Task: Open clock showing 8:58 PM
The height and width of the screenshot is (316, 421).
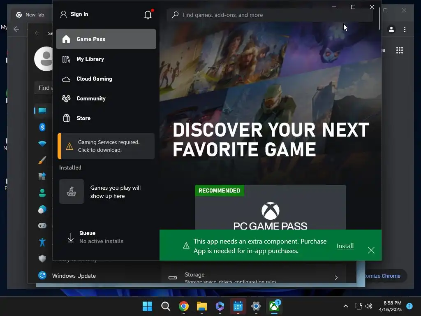Action: coord(391,306)
